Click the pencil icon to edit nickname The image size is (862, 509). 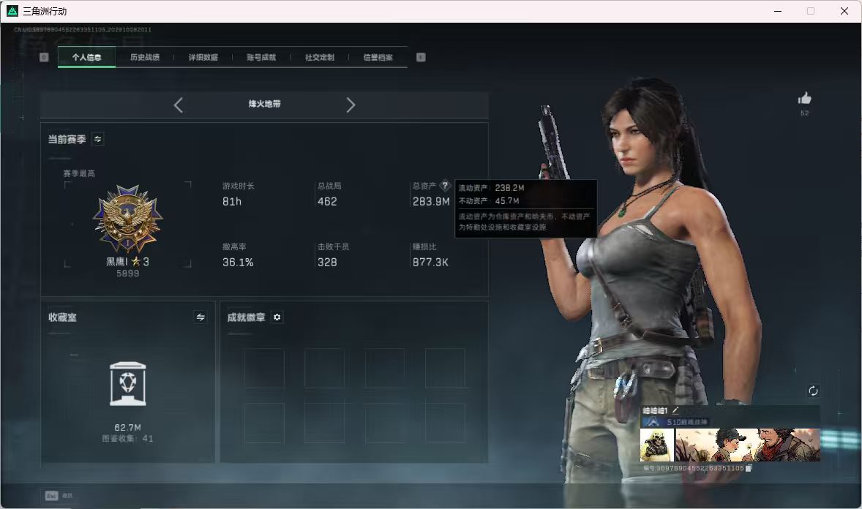(x=675, y=410)
